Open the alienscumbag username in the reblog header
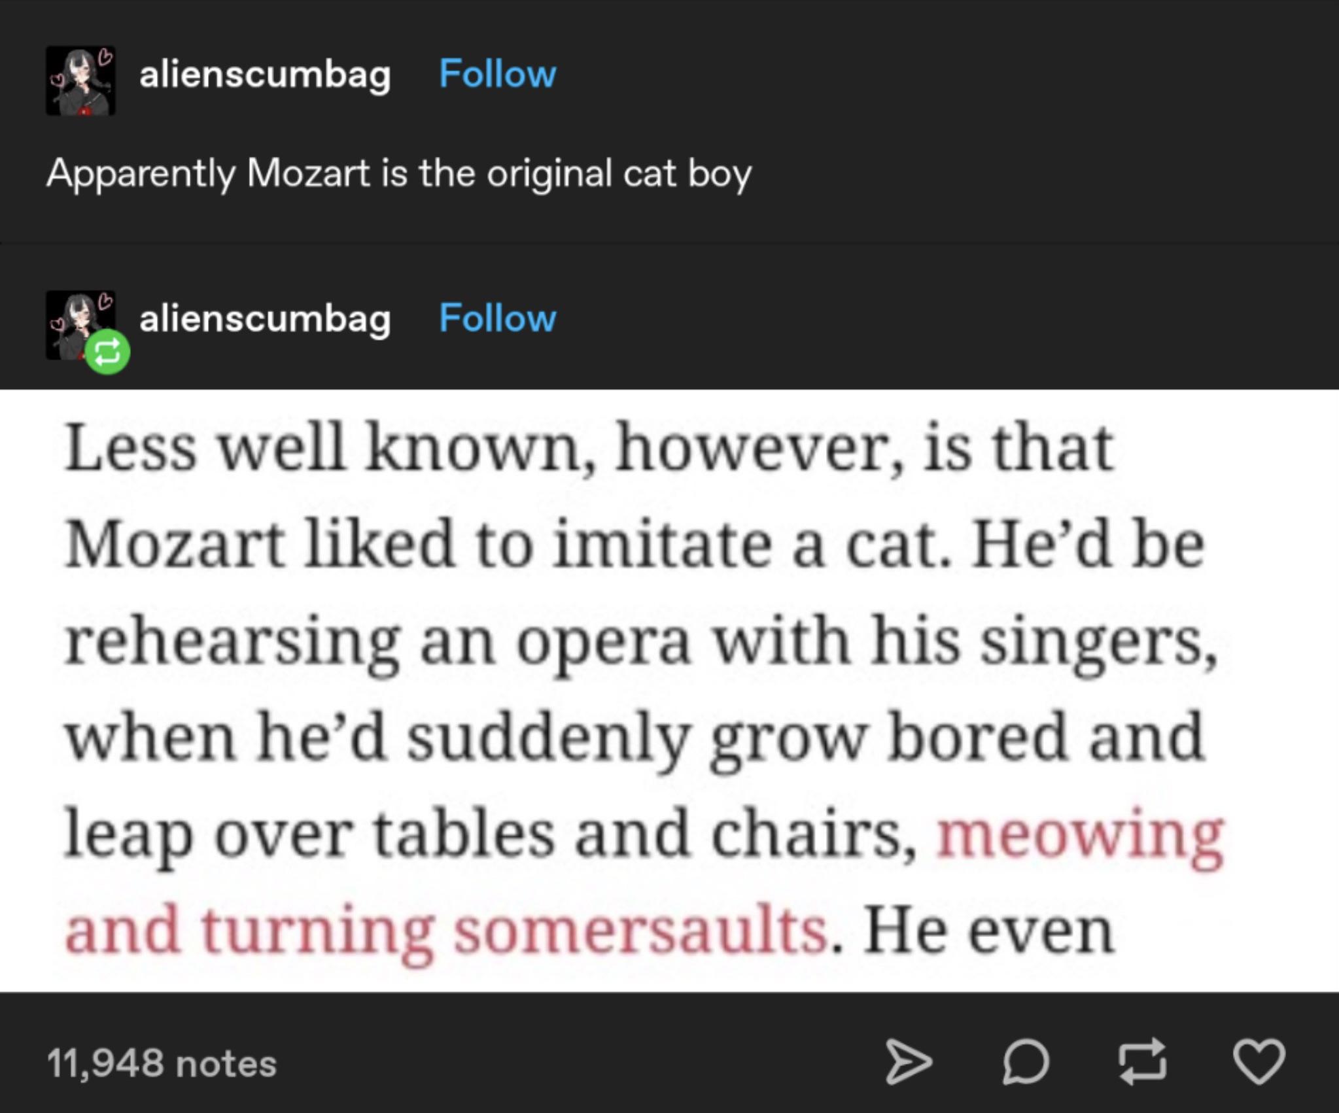Viewport: 1339px width, 1113px height. click(x=265, y=319)
